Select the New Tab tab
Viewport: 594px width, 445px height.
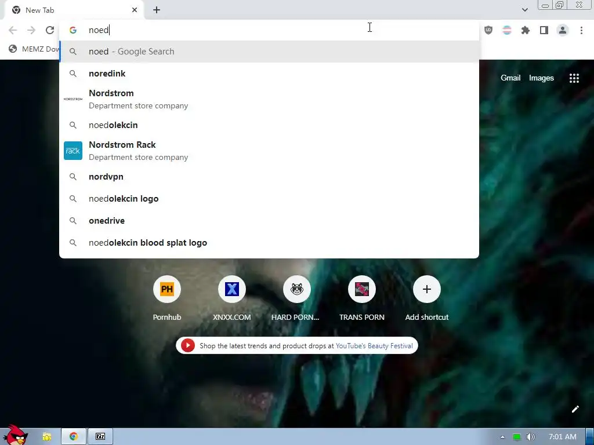tap(74, 10)
